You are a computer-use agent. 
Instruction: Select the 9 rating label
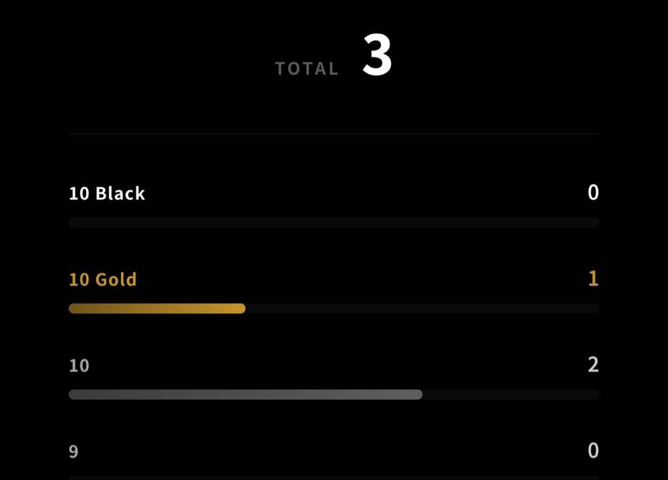pyautogui.click(x=74, y=452)
